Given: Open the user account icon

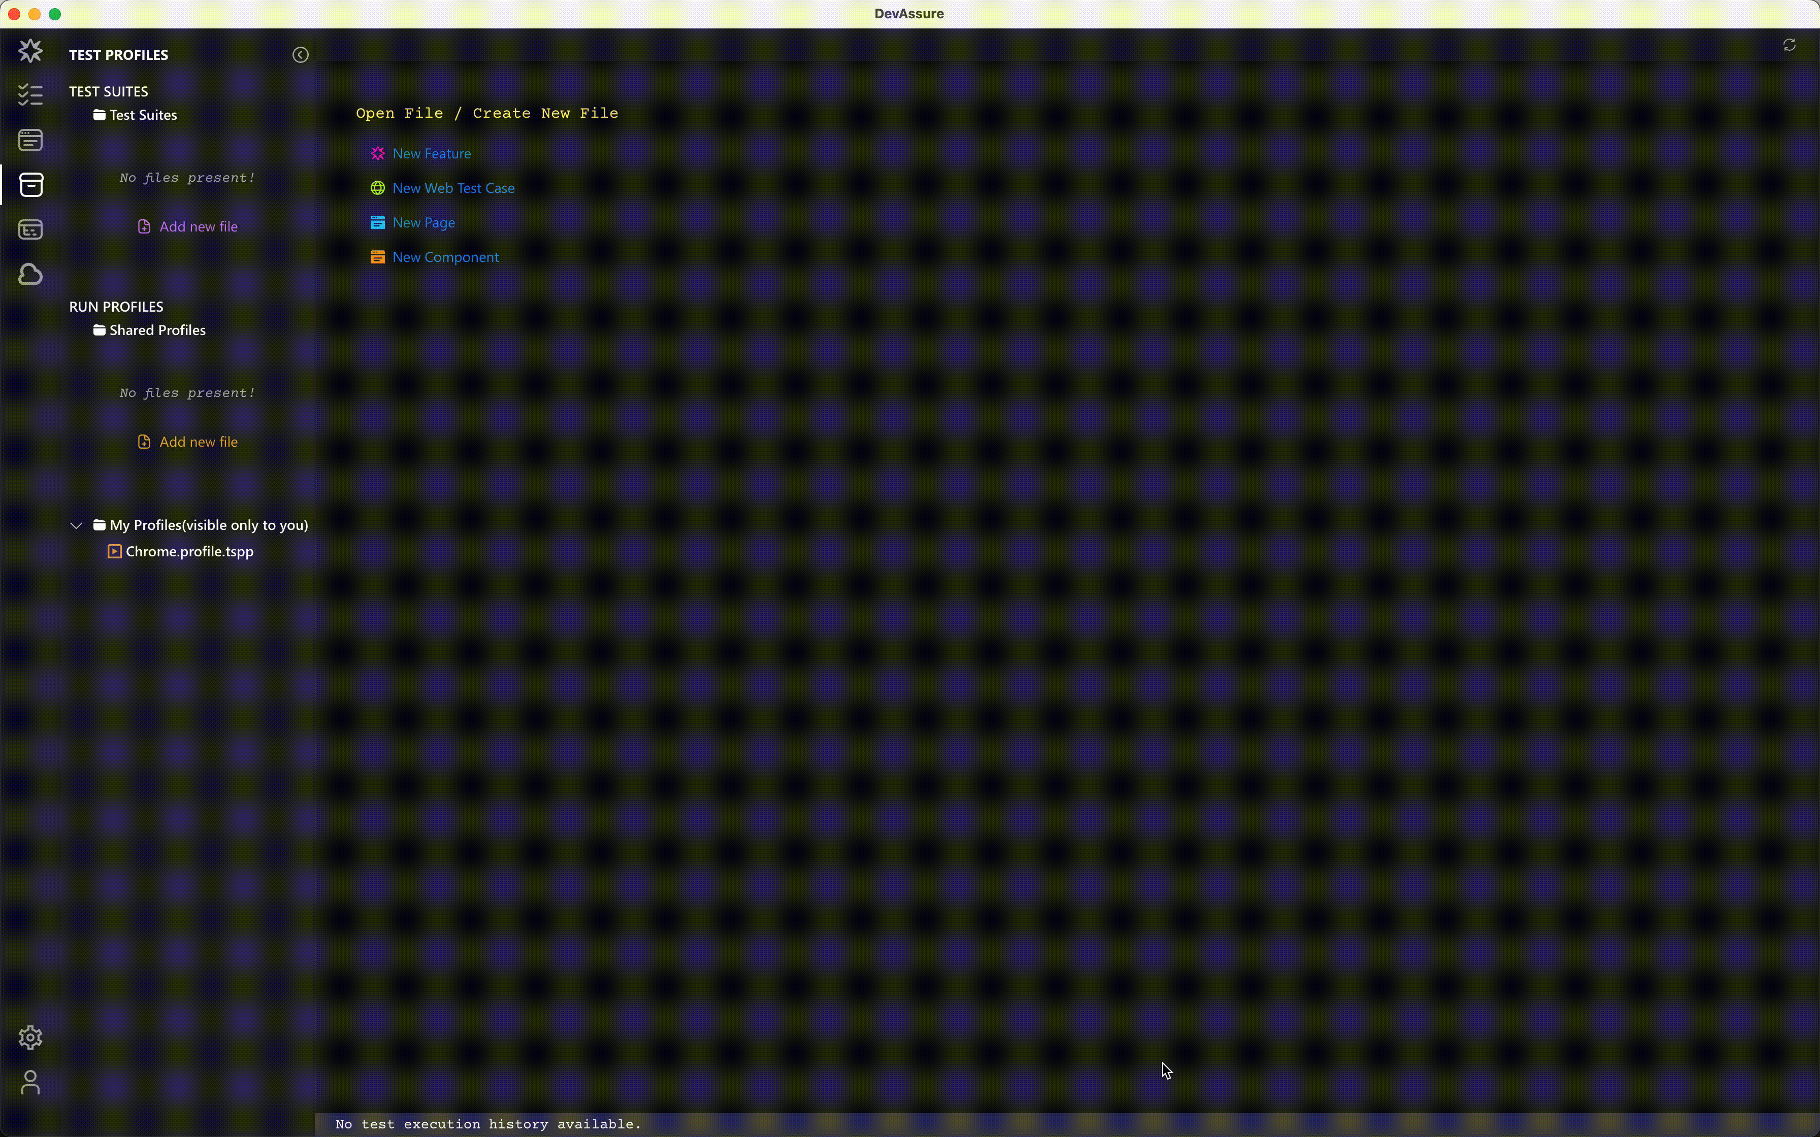Looking at the screenshot, I should click(30, 1082).
